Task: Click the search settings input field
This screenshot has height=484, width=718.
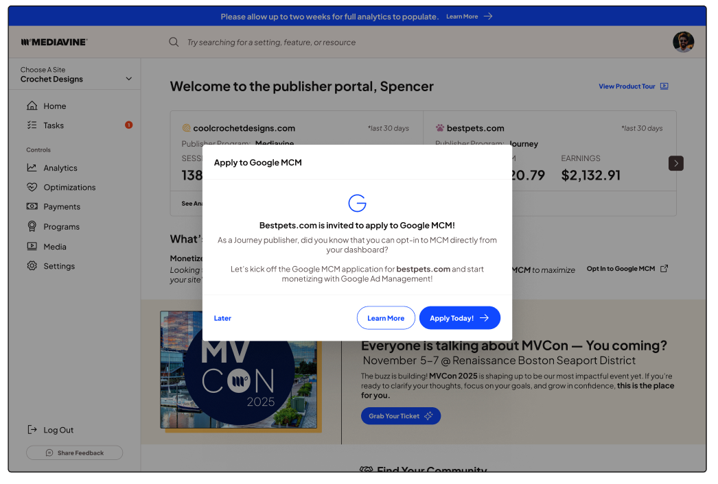Action: pos(343,43)
